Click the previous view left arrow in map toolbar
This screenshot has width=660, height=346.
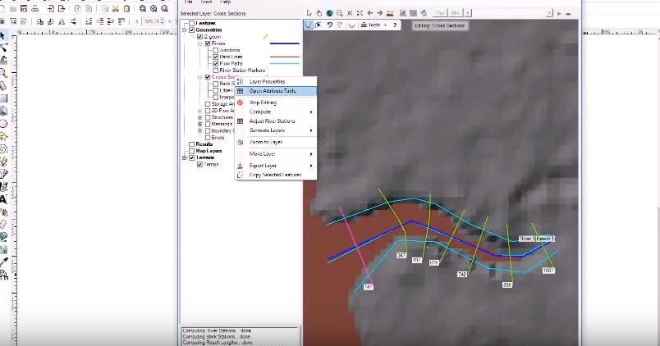[370, 13]
